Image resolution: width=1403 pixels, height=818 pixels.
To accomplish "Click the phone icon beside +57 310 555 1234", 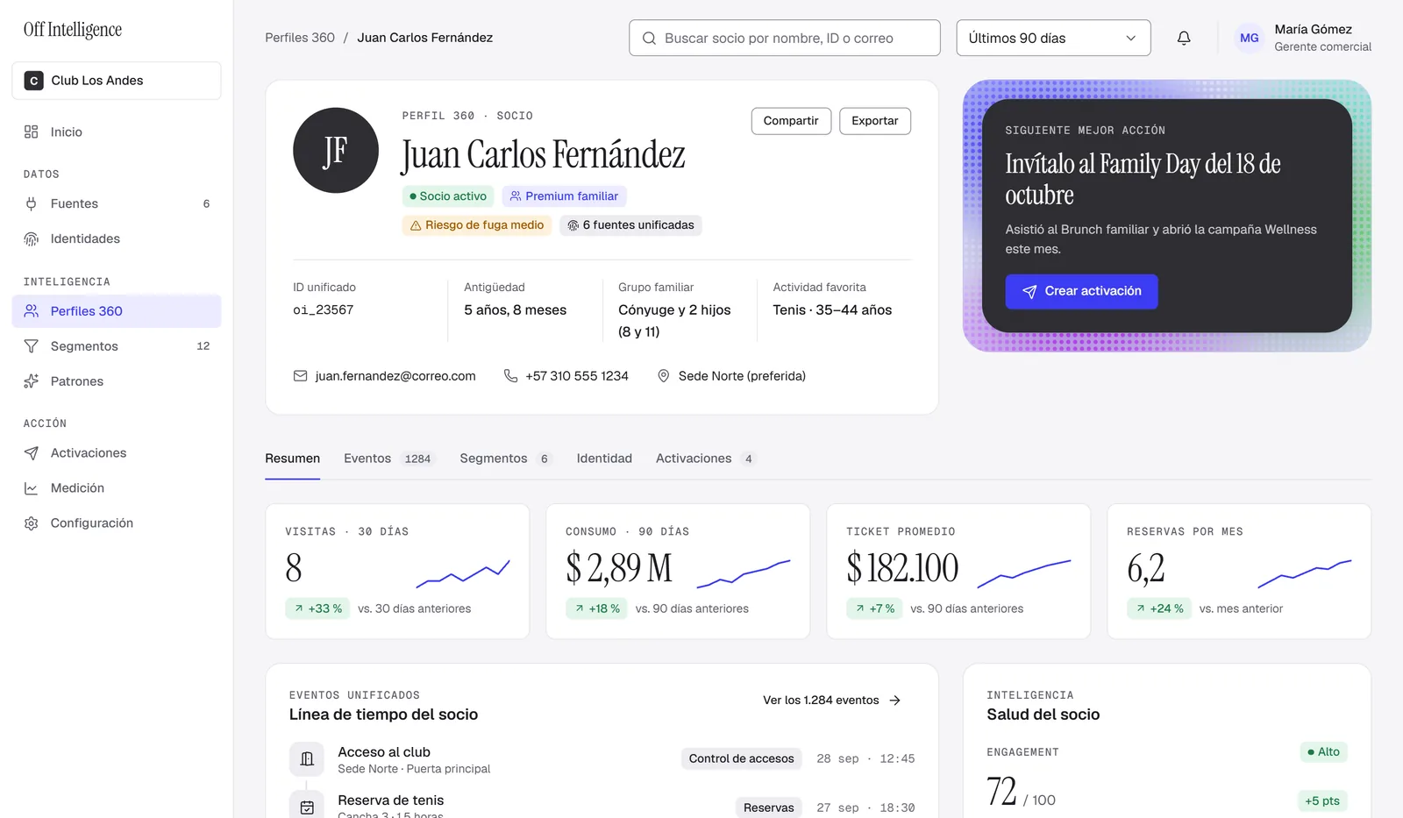I will pos(510,376).
